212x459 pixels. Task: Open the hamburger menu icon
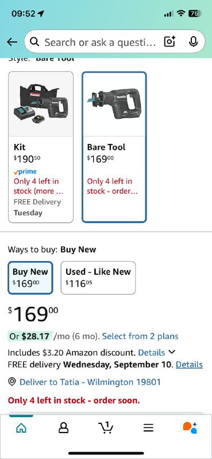pos(148,428)
